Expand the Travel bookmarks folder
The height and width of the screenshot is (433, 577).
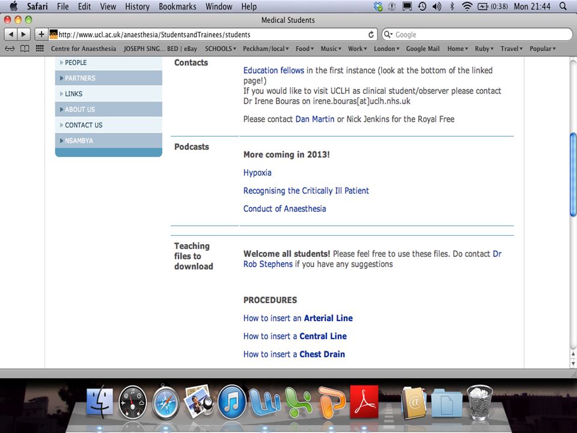(x=511, y=49)
